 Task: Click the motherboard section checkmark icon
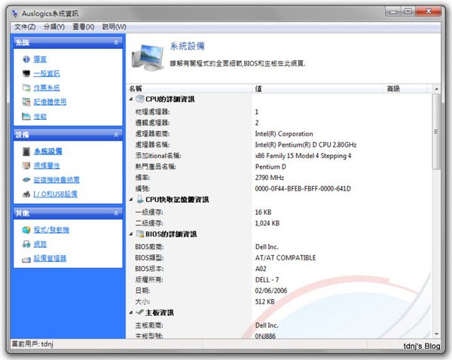point(140,312)
